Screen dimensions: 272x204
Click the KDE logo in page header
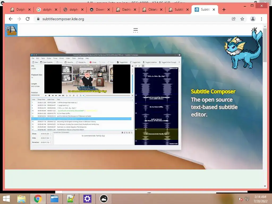point(254,30)
